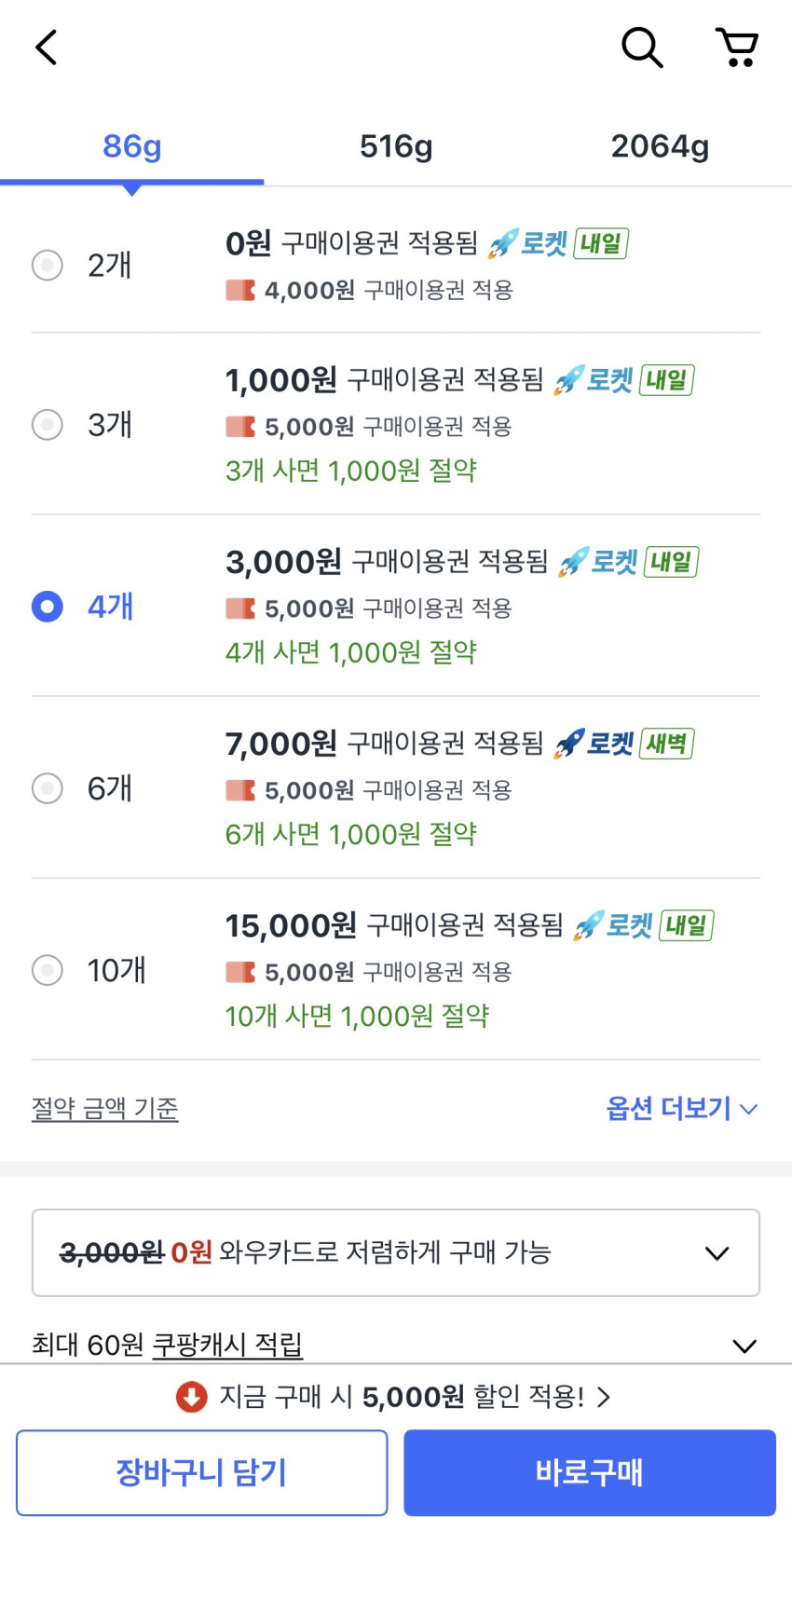Switch to the 2064g size tab
Viewport: 792px width, 1599px height.
point(660,146)
